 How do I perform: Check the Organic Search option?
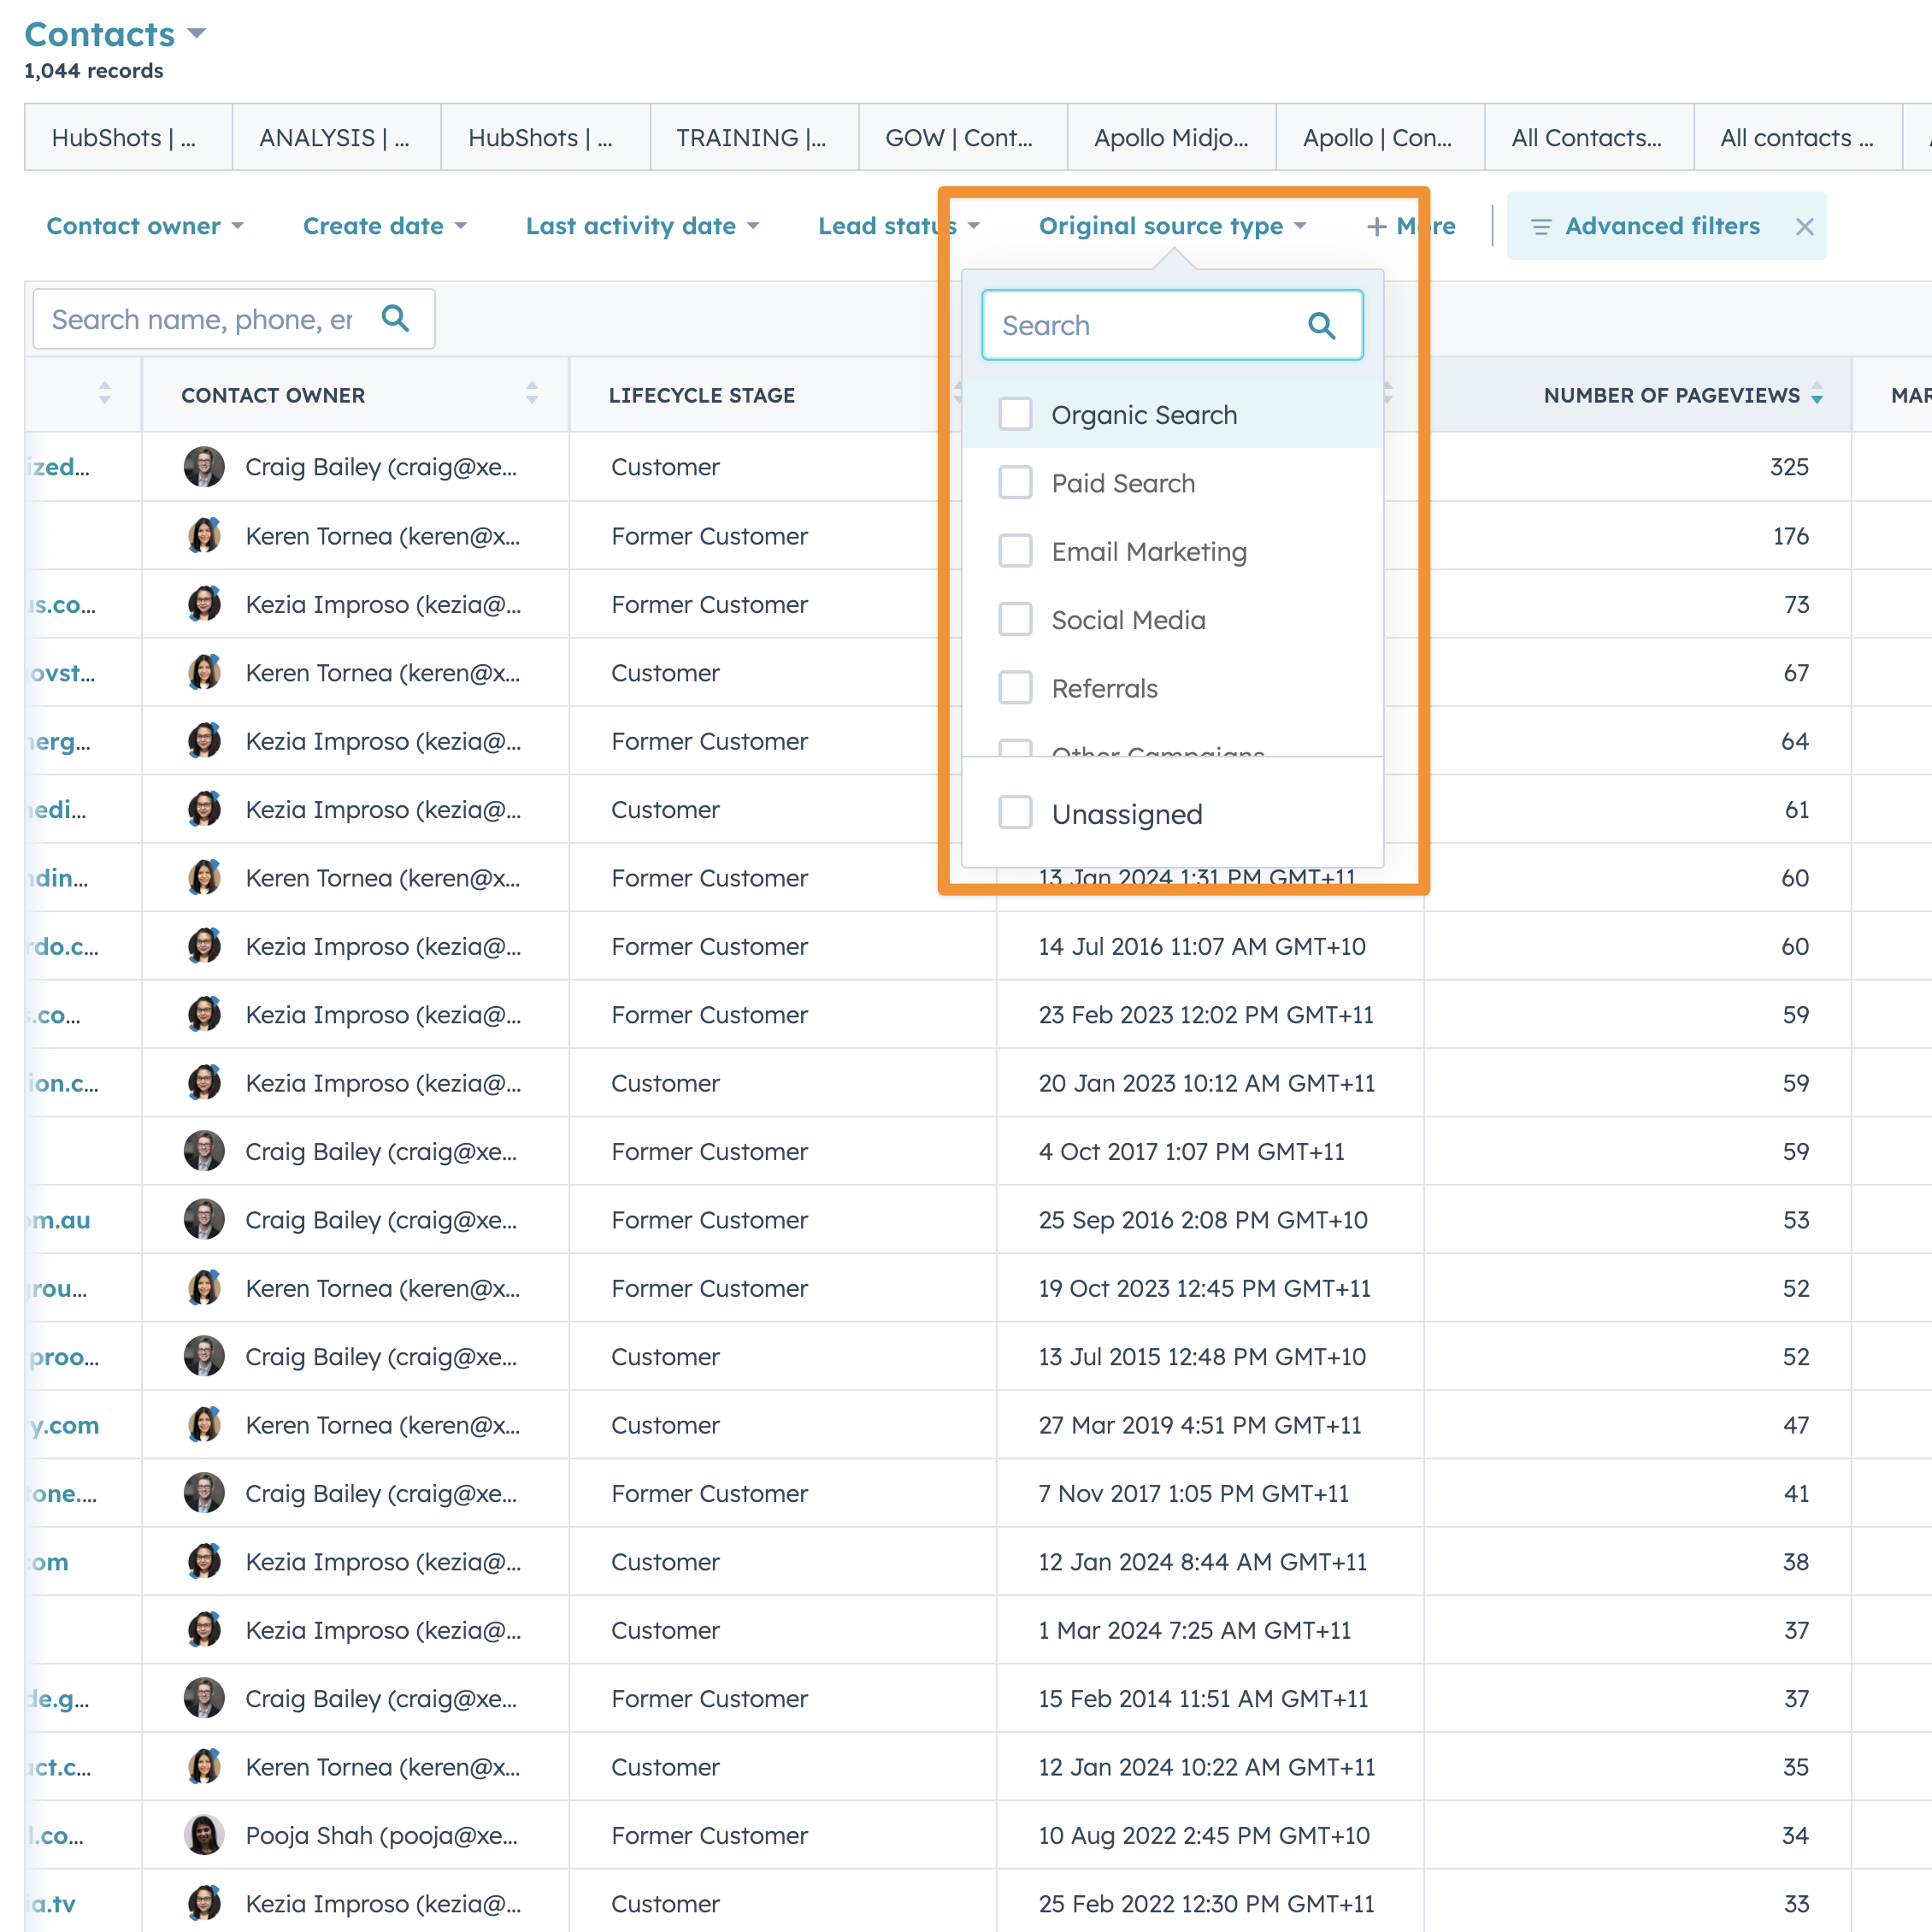(x=1015, y=414)
